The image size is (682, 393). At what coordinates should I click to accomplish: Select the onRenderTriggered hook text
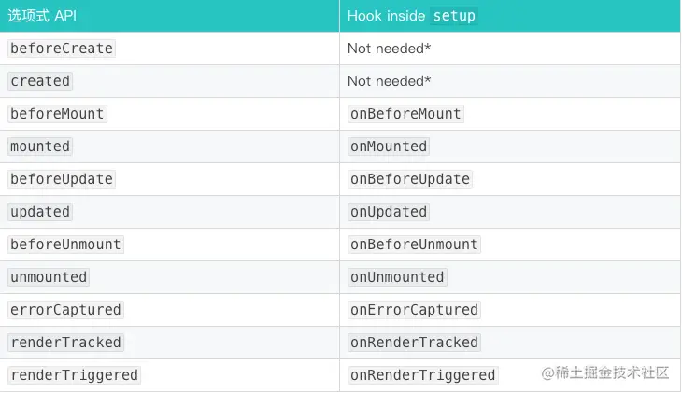pyautogui.click(x=422, y=375)
